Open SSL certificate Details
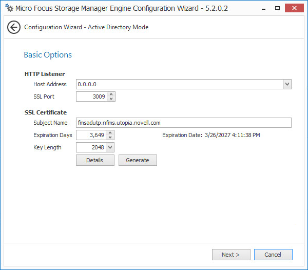This screenshot has width=308, height=270. (94, 160)
